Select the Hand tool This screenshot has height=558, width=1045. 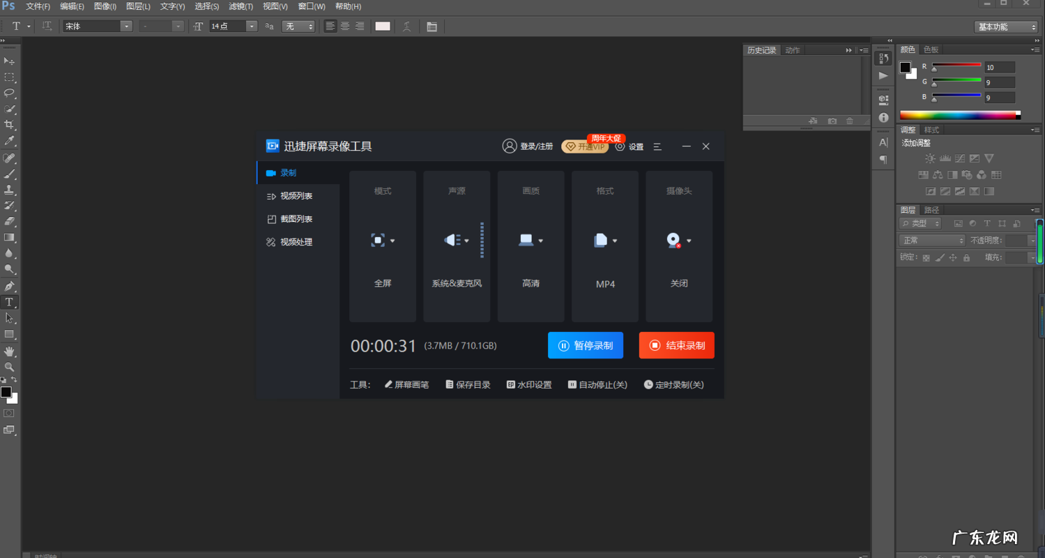[x=10, y=352]
